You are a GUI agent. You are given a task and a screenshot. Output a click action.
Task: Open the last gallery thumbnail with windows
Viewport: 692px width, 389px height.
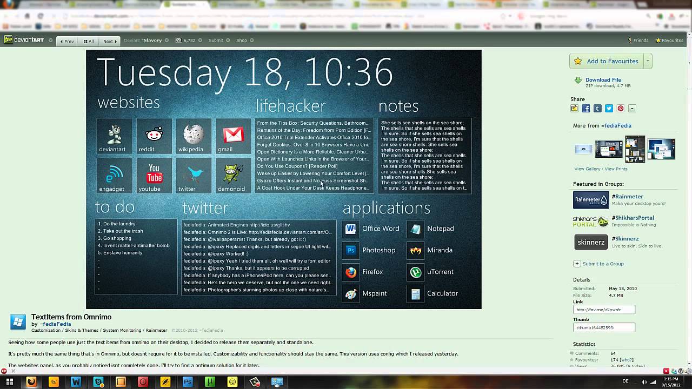pyautogui.click(x=662, y=149)
